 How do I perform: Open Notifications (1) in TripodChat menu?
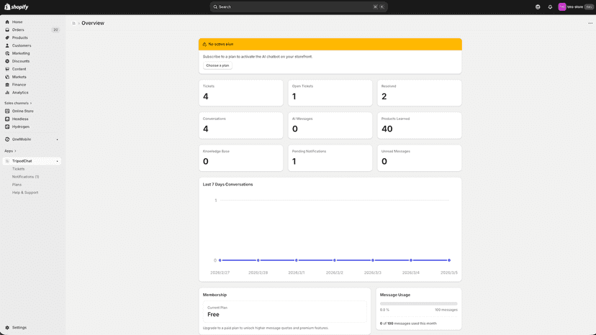(25, 177)
